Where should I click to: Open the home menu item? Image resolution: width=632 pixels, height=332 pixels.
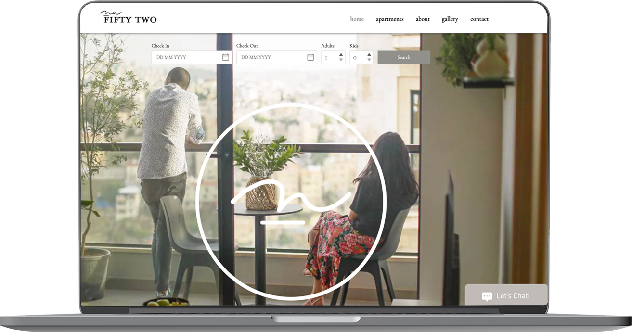pyautogui.click(x=357, y=19)
